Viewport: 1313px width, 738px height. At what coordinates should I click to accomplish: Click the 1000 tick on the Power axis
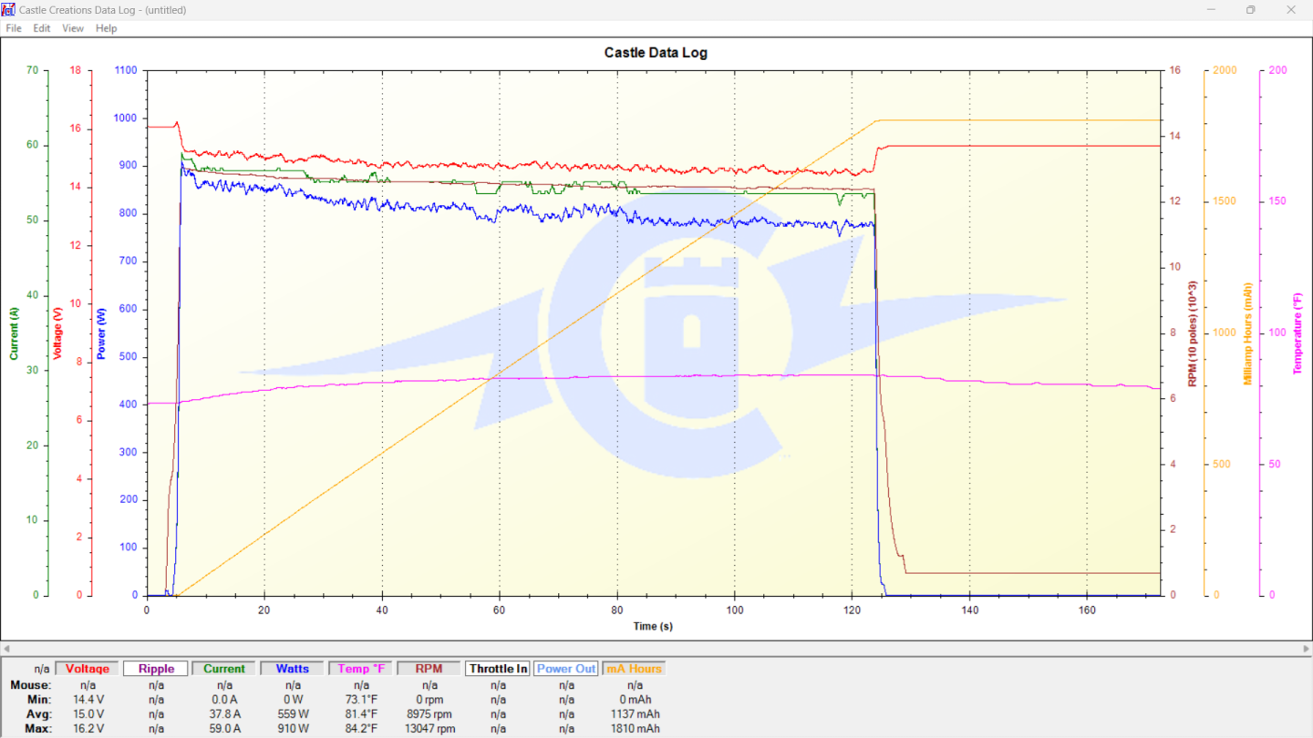click(124, 118)
